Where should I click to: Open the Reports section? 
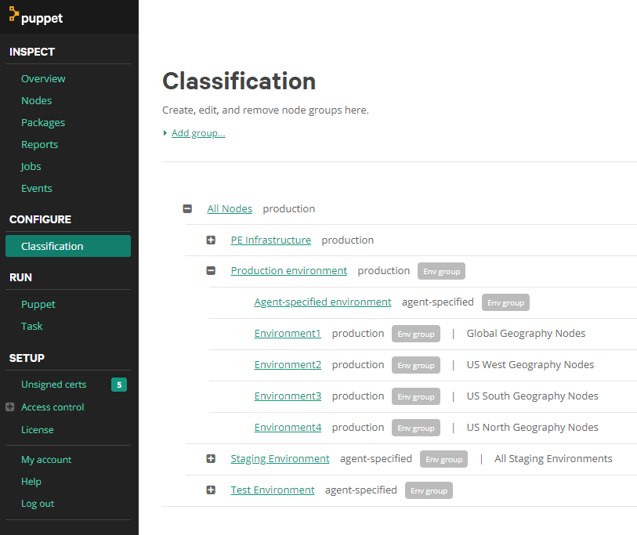coord(39,144)
